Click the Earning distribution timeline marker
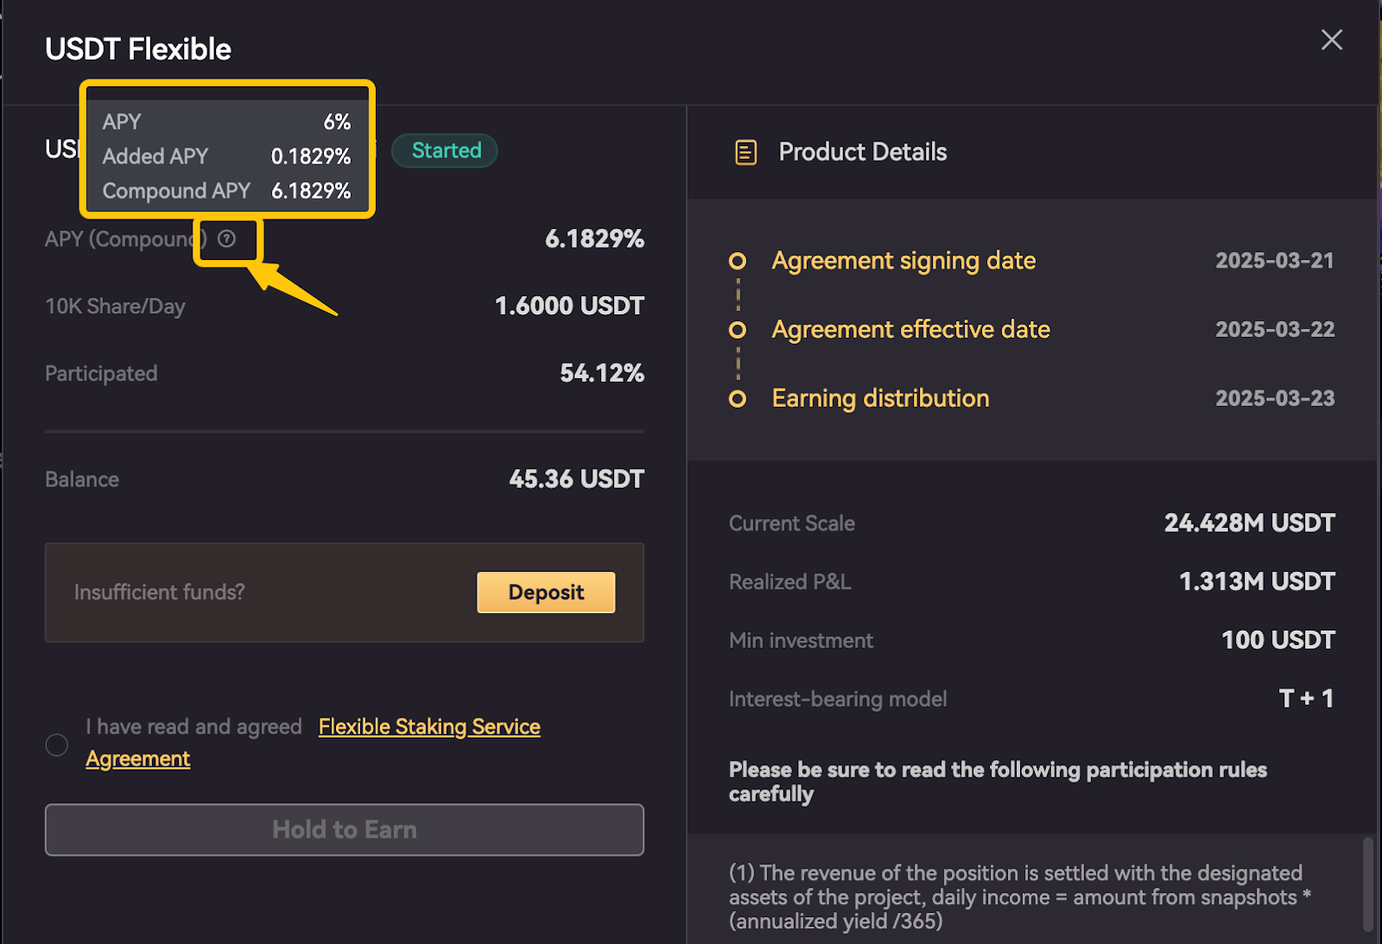The image size is (1382, 944). coord(738,399)
